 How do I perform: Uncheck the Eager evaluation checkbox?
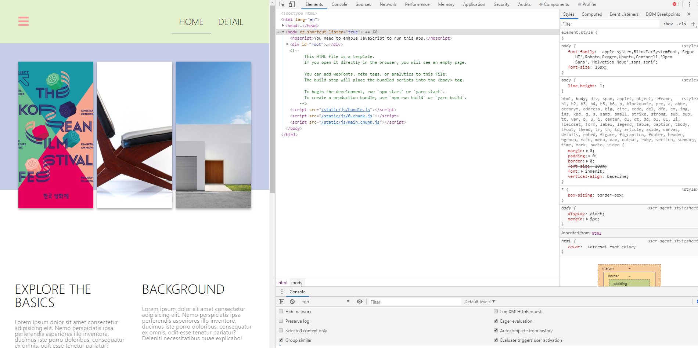pyautogui.click(x=496, y=321)
